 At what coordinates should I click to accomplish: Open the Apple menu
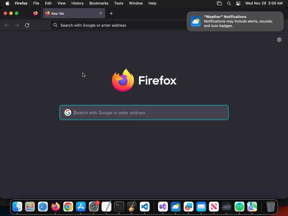click(x=7, y=3)
